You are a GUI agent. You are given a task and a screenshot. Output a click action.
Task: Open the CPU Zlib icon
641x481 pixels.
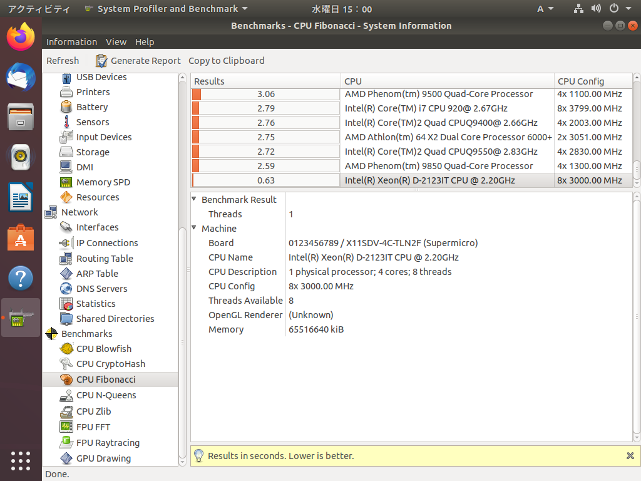click(66, 411)
